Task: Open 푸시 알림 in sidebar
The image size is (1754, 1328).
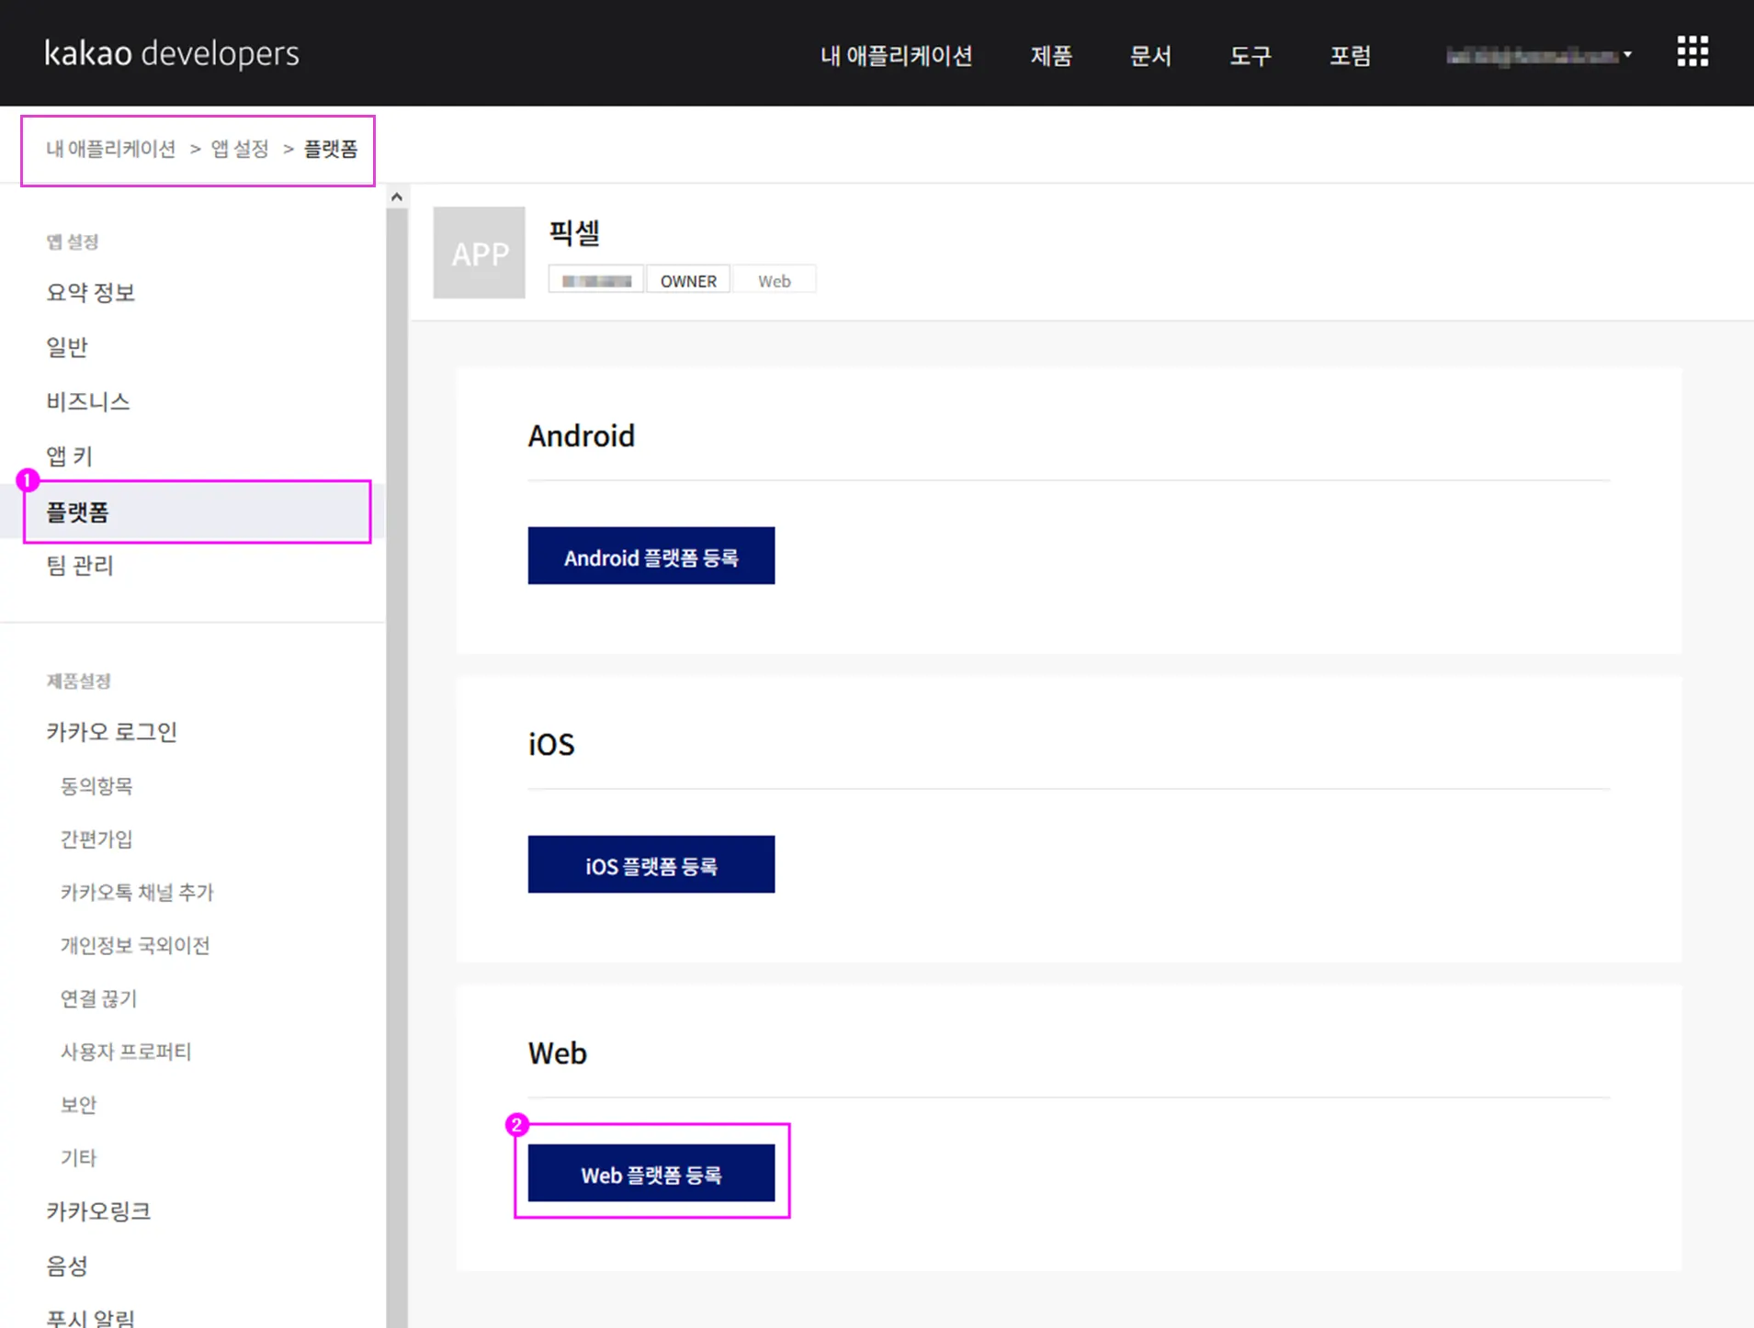Action: pos(91,1318)
